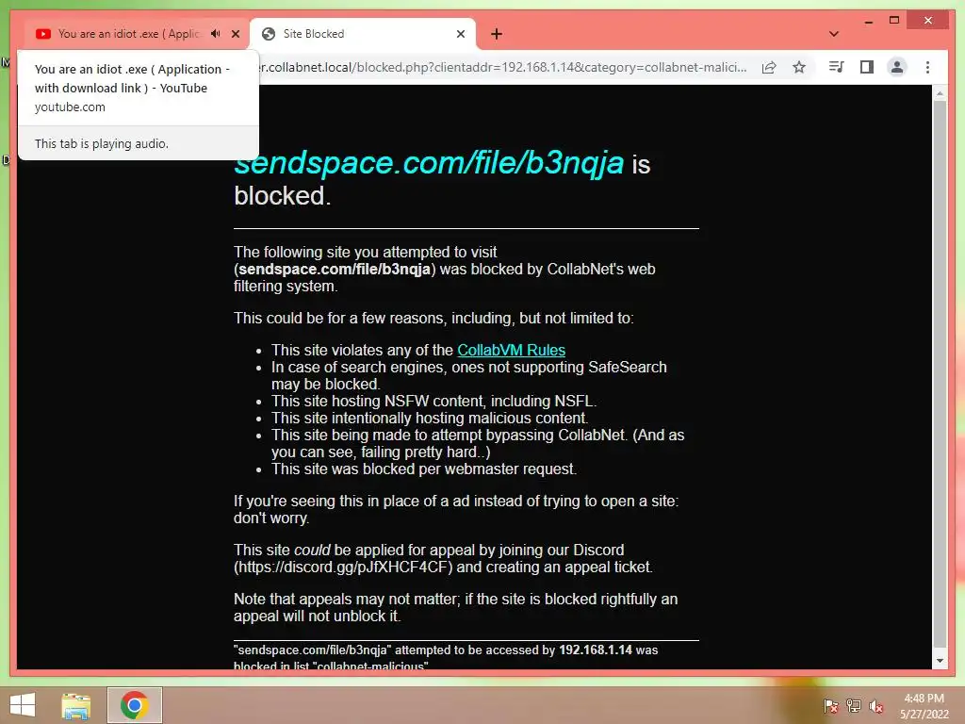
Task: Click the discord.gg/pJfXHCF4CF appeal text
Action: pyautogui.click(x=345, y=567)
